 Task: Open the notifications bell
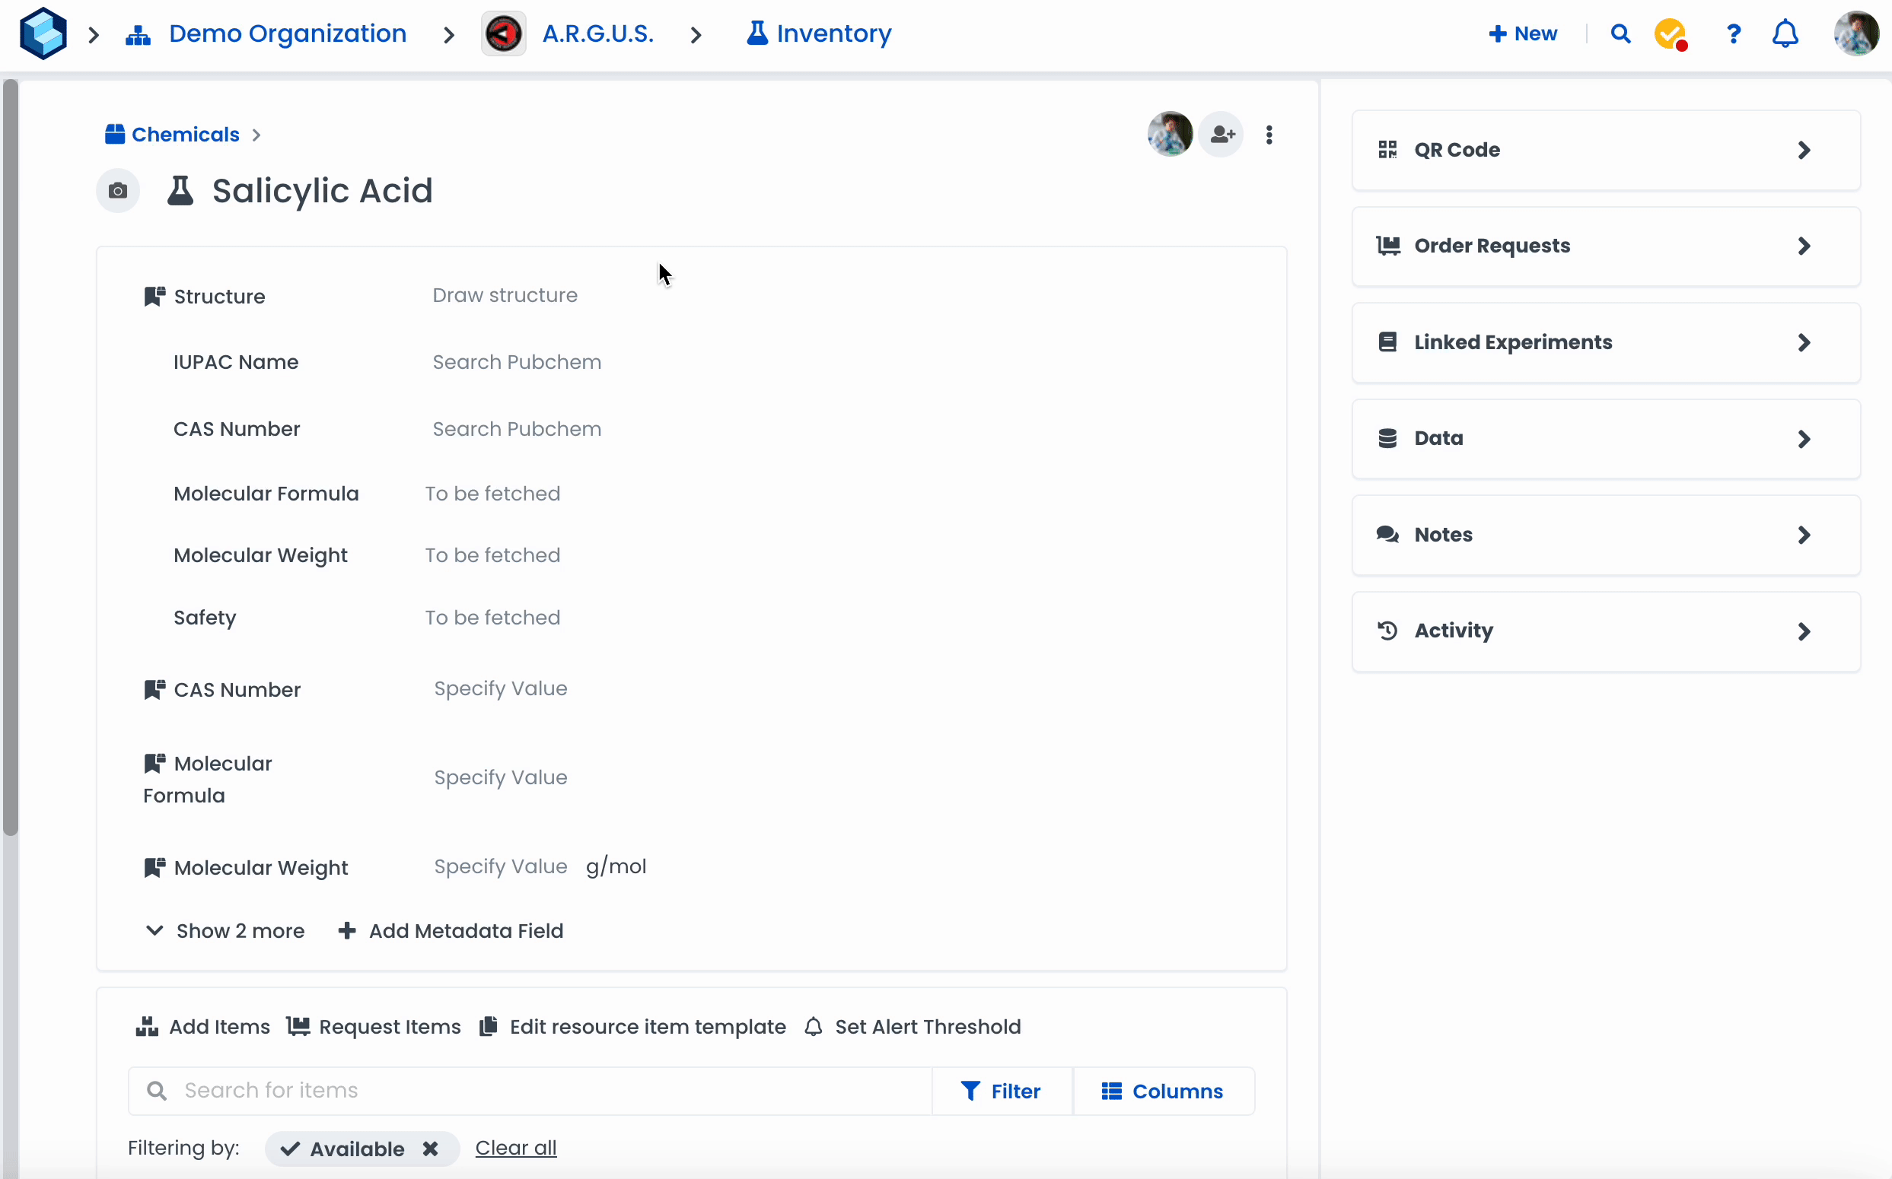pyautogui.click(x=1785, y=33)
